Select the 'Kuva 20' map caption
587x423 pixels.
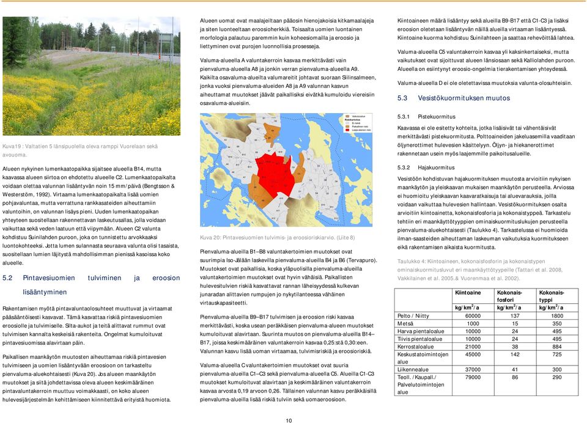[x=278, y=237]
